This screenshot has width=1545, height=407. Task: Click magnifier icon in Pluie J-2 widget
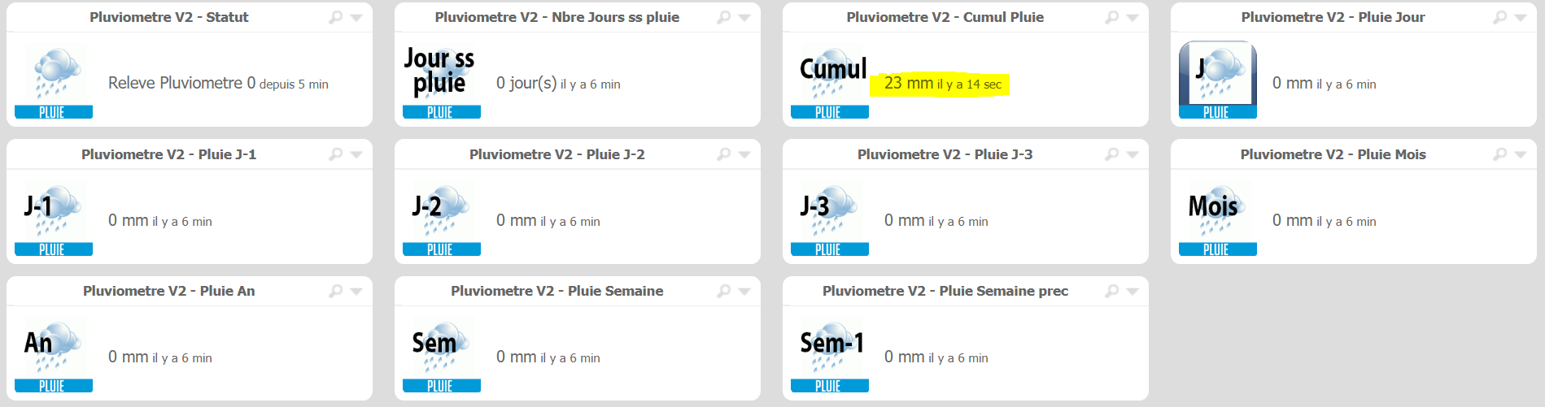tap(723, 154)
